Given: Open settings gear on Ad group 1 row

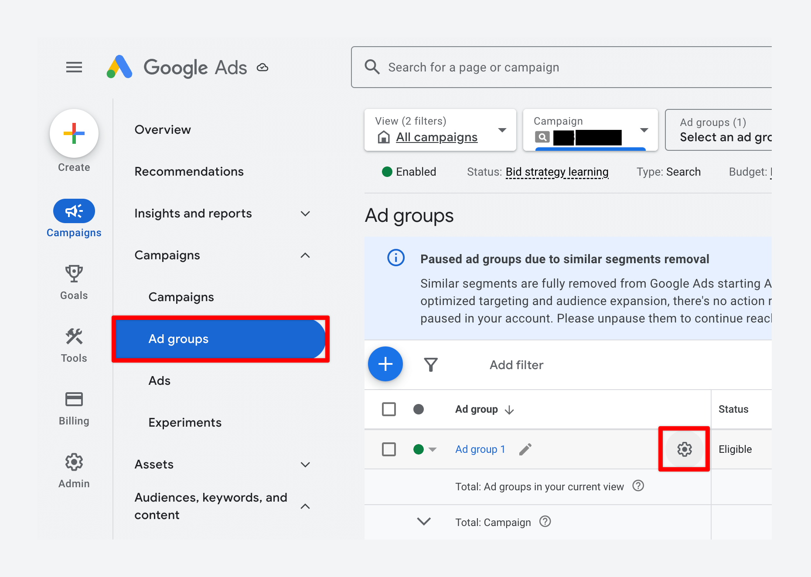Looking at the screenshot, I should tap(684, 449).
